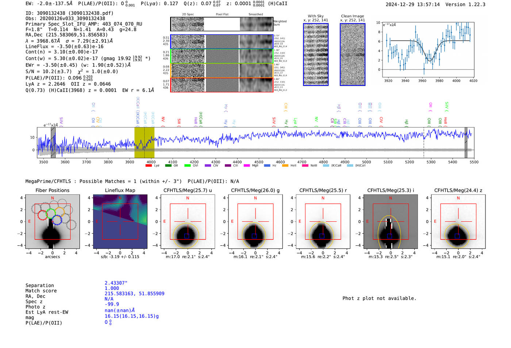Open the CFHTLS z-band image
This screenshot has height=348, width=511.
[458, 221]
